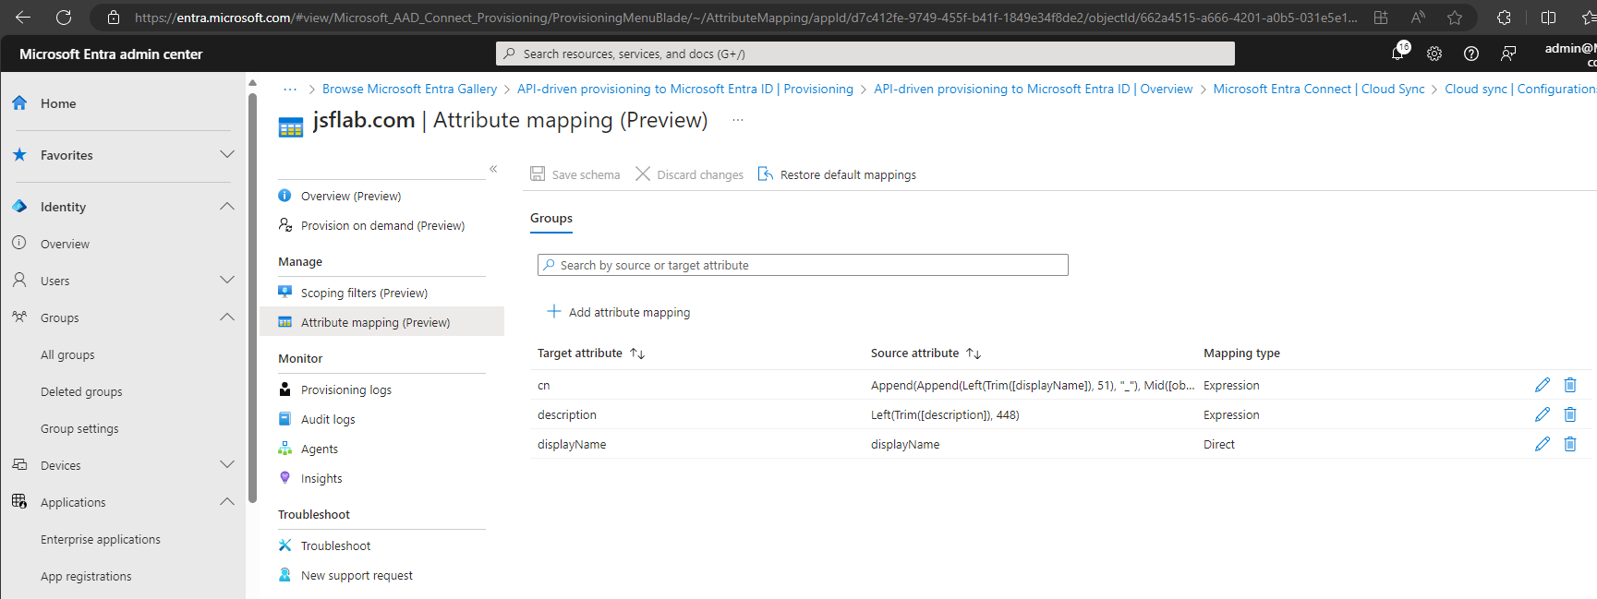Image resolution: width=1597 pixels, height=599 pixels.
Task: Focus the Search resources, services, and docs box
Action: (865, 54)
